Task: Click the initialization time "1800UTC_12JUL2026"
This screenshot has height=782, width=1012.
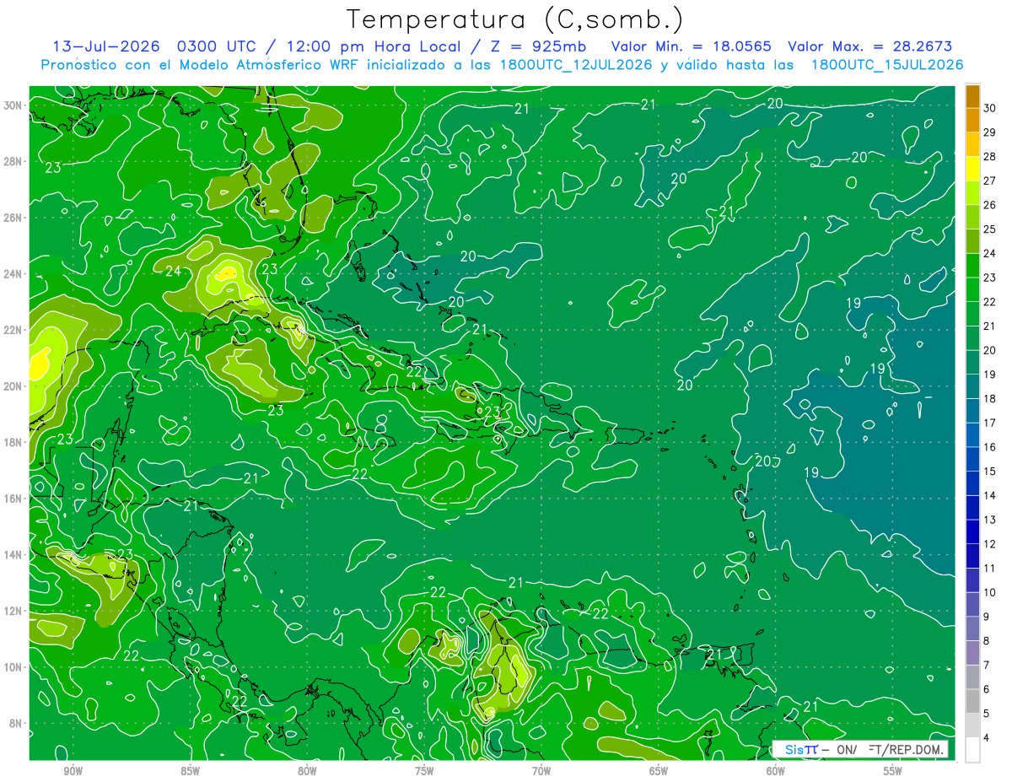Action: point(579,65)
